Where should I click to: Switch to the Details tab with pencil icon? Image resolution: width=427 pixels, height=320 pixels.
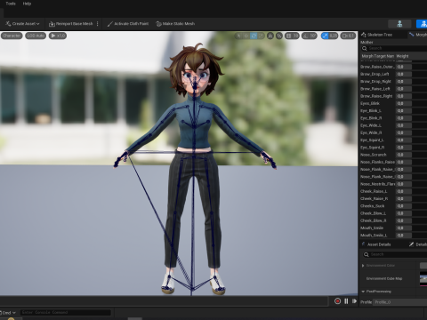[x=418, y=244]
